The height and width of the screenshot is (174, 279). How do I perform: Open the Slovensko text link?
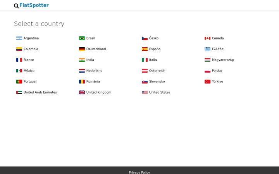(x=157, y=82)
